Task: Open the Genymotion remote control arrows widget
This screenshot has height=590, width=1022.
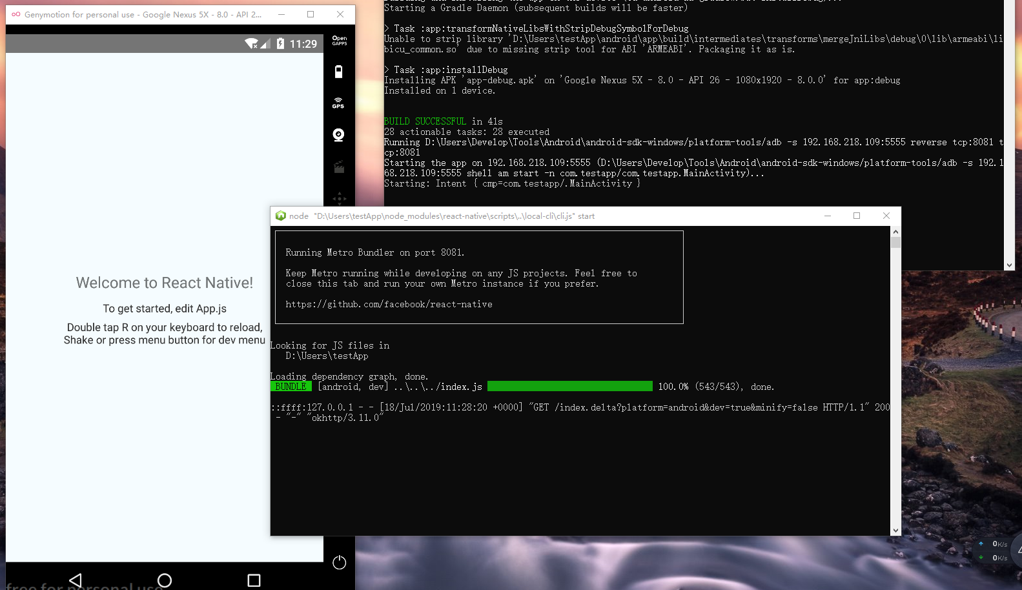Action: coord(340,198)
